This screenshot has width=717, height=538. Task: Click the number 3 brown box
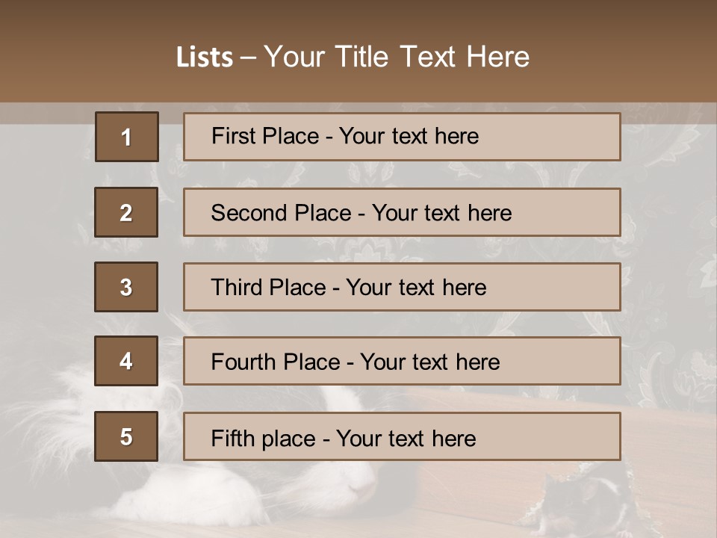click(x=126, y=287)
